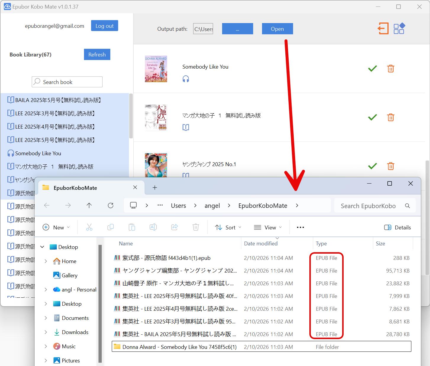Click the blue app-grid icon at top right
This screenshot has width=430, height=366.
(x=399, y=28)
